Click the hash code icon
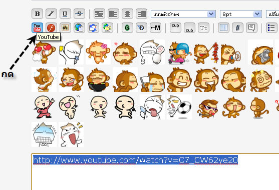The height and width of the screenshot is (190, 279). pyautogui.click(x=237, y=27)
